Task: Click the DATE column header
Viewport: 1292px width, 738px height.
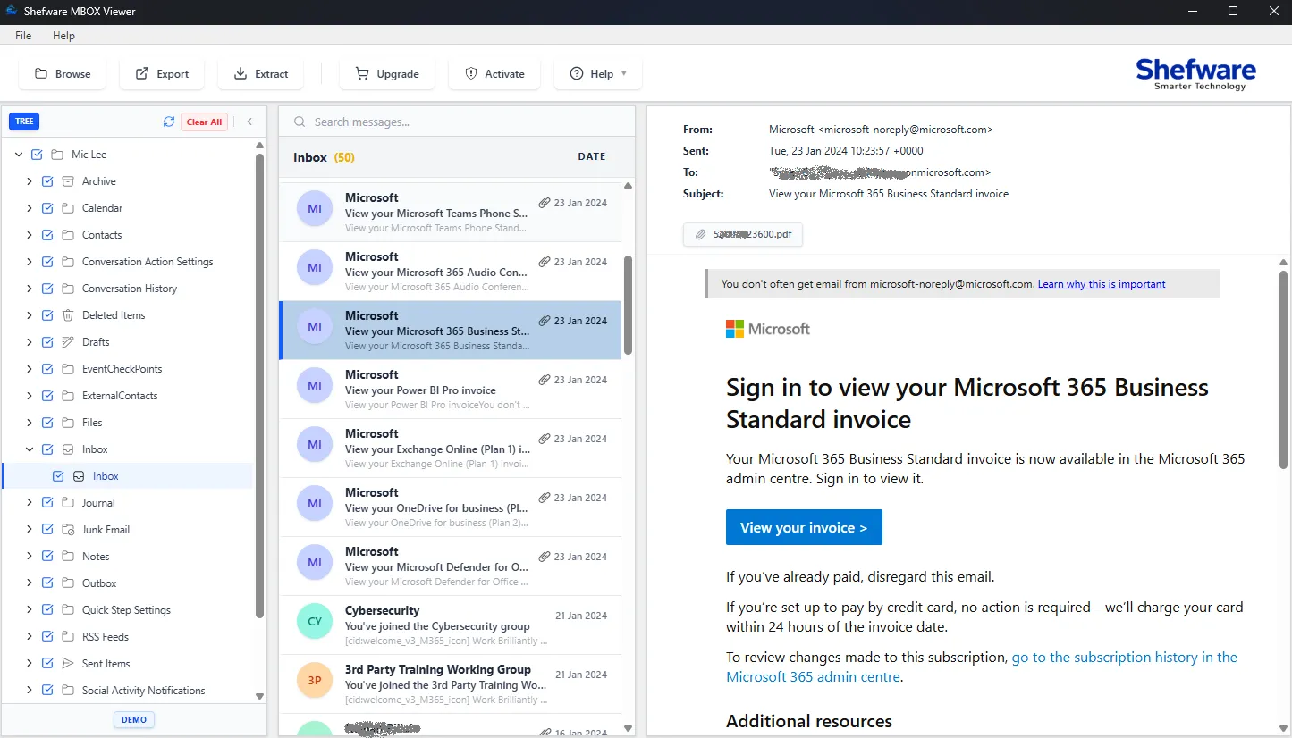Action: coord(592,156)
